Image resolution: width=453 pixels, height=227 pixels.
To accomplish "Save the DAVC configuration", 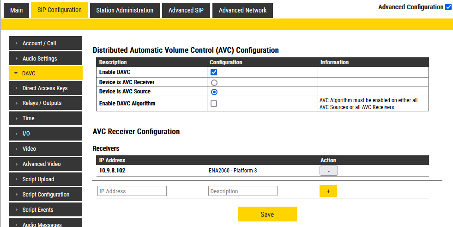I will (x=267, y=214).
